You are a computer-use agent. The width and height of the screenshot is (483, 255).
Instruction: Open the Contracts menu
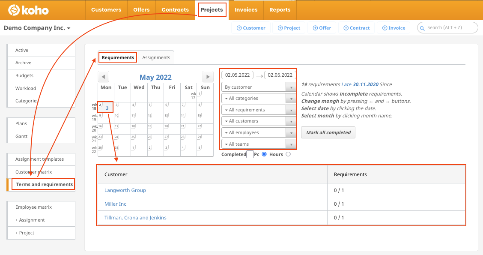point(175,10)
